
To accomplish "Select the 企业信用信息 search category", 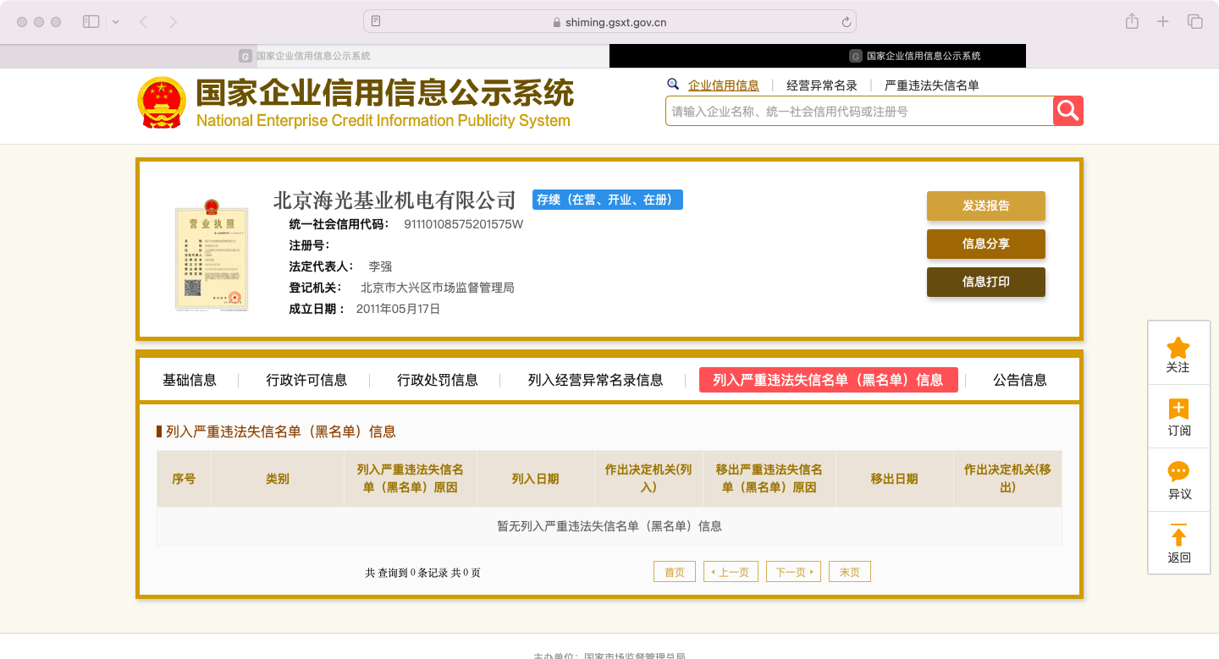I will pyautogui.click(x=724, y=85).
